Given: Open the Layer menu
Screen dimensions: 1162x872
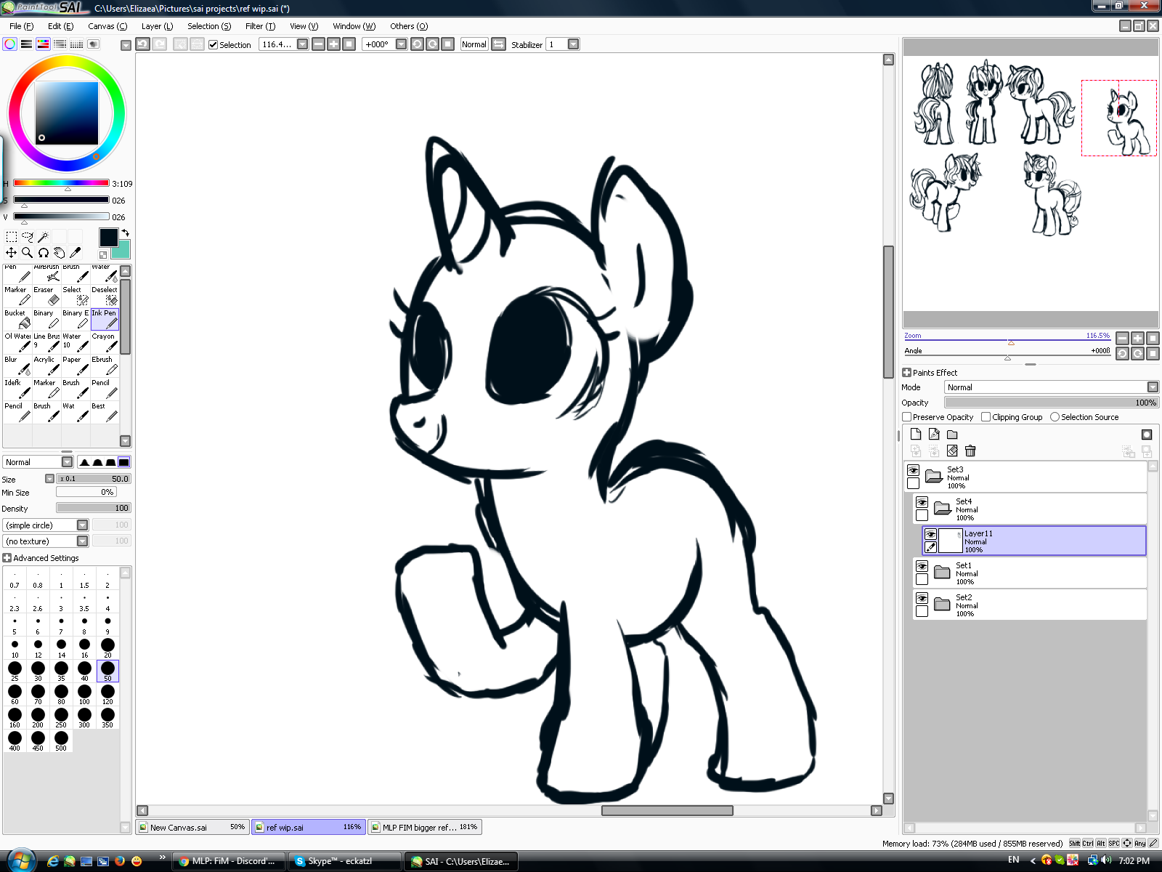Looking at the screenshot, I should point(157,26).
